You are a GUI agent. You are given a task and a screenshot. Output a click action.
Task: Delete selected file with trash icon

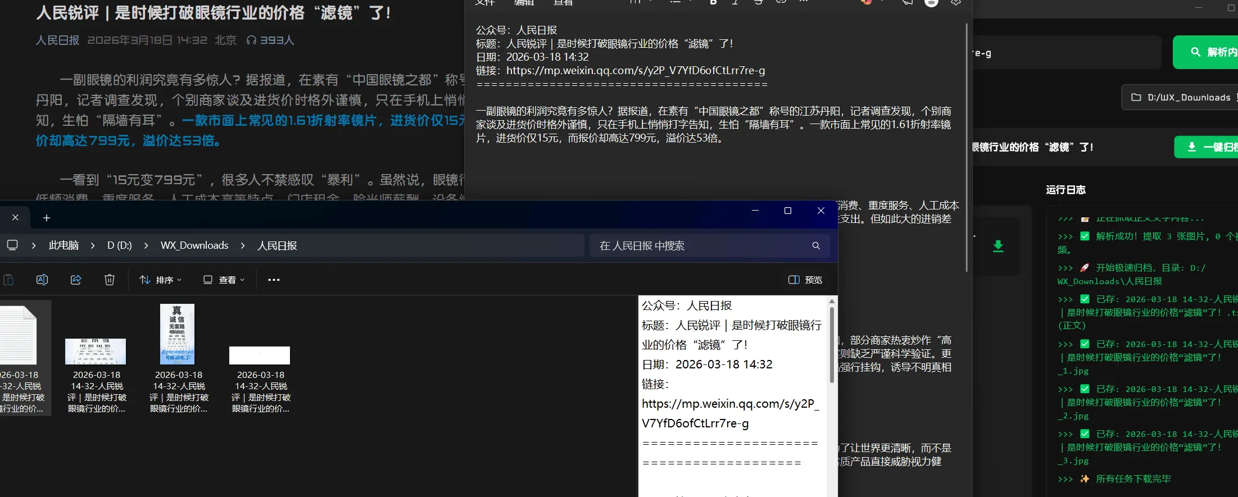click(x=110, y=280)
